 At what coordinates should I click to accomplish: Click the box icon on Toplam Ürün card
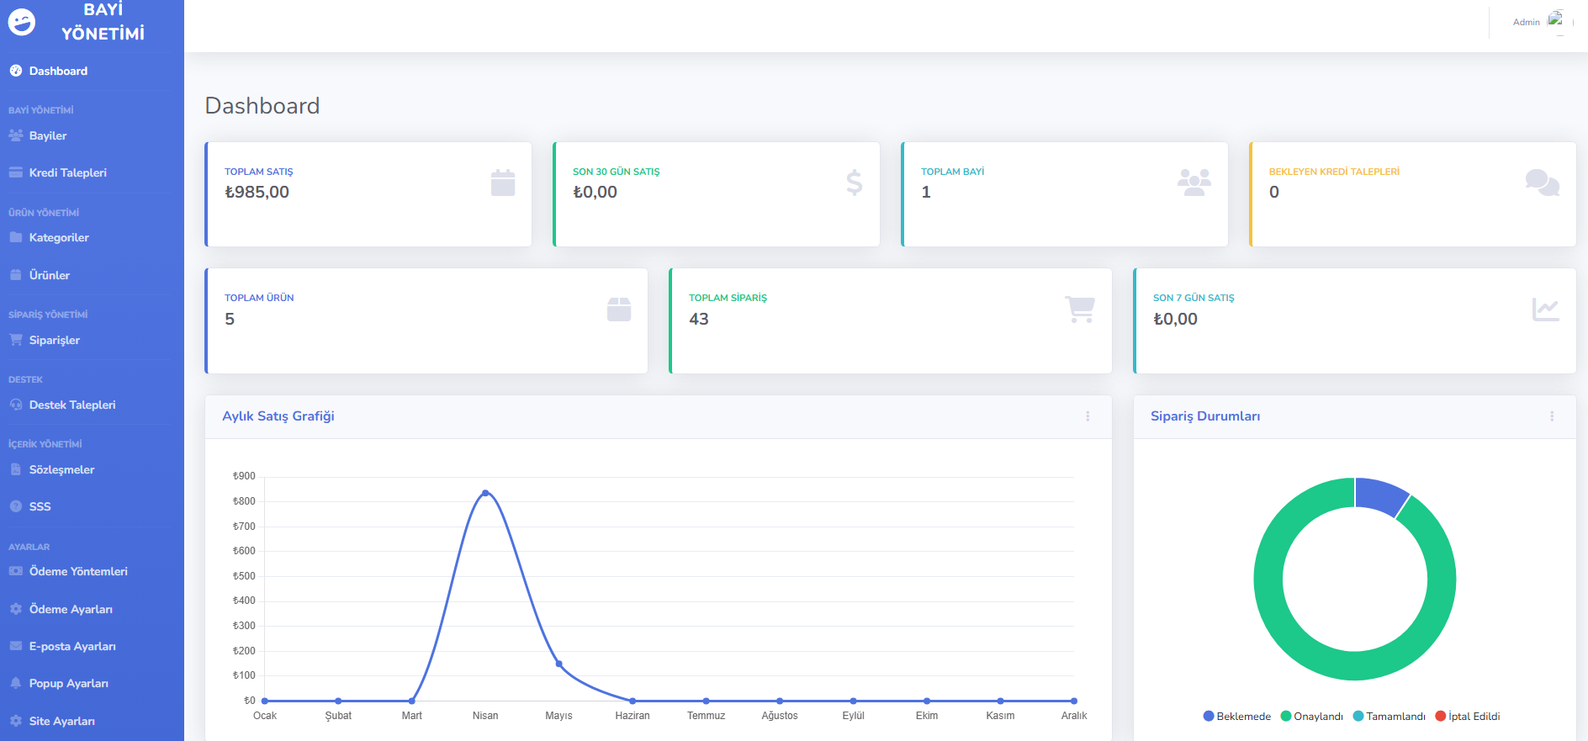click(619, 310)
